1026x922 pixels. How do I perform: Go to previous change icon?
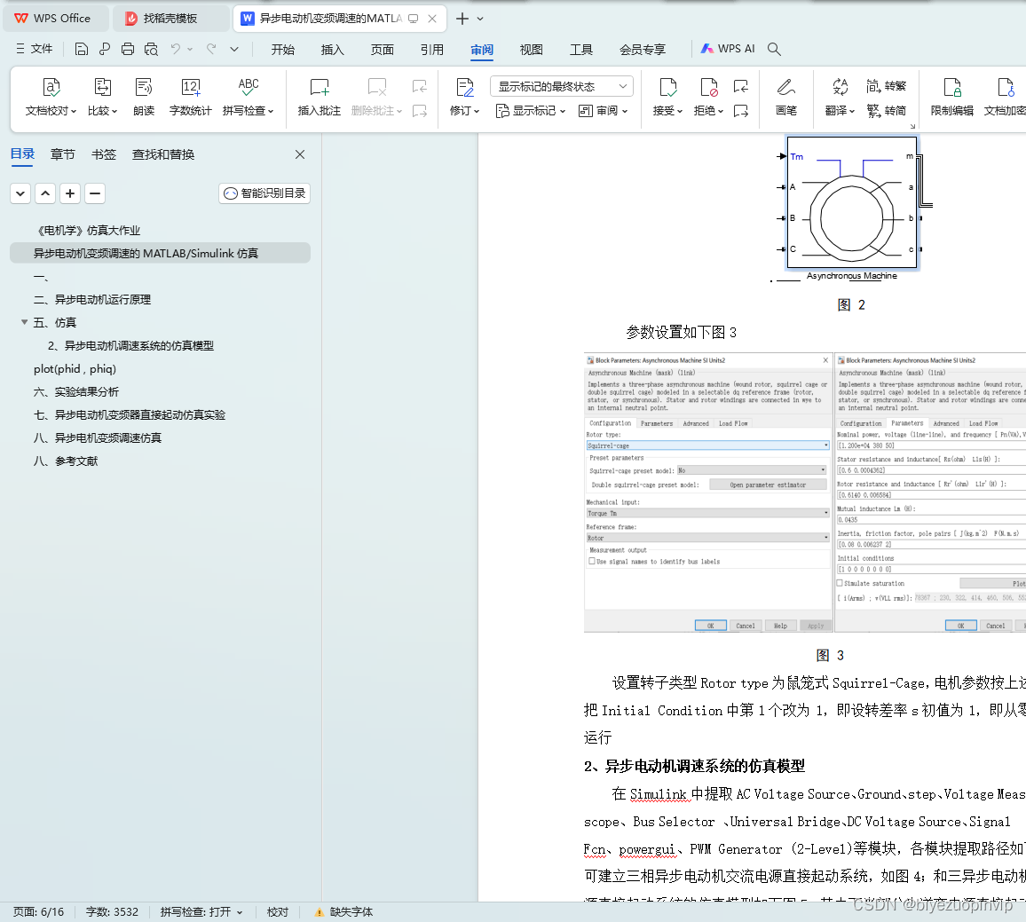[x=741, y=86]
